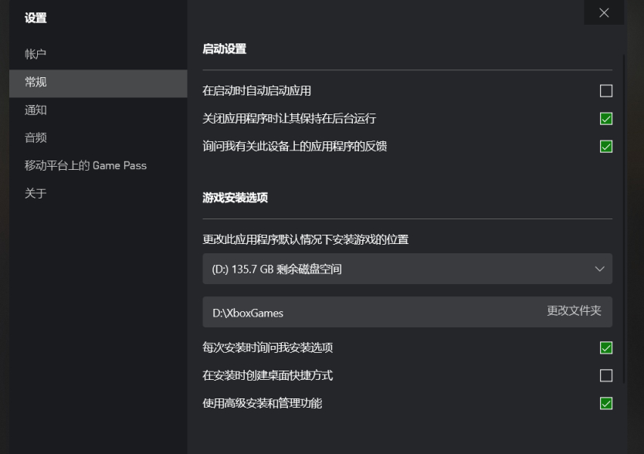This screenshot has height=454, width=644.
Task: Turn off 使用高级安装和管理功能 checkbox
Action: click(x=606, y=404)
